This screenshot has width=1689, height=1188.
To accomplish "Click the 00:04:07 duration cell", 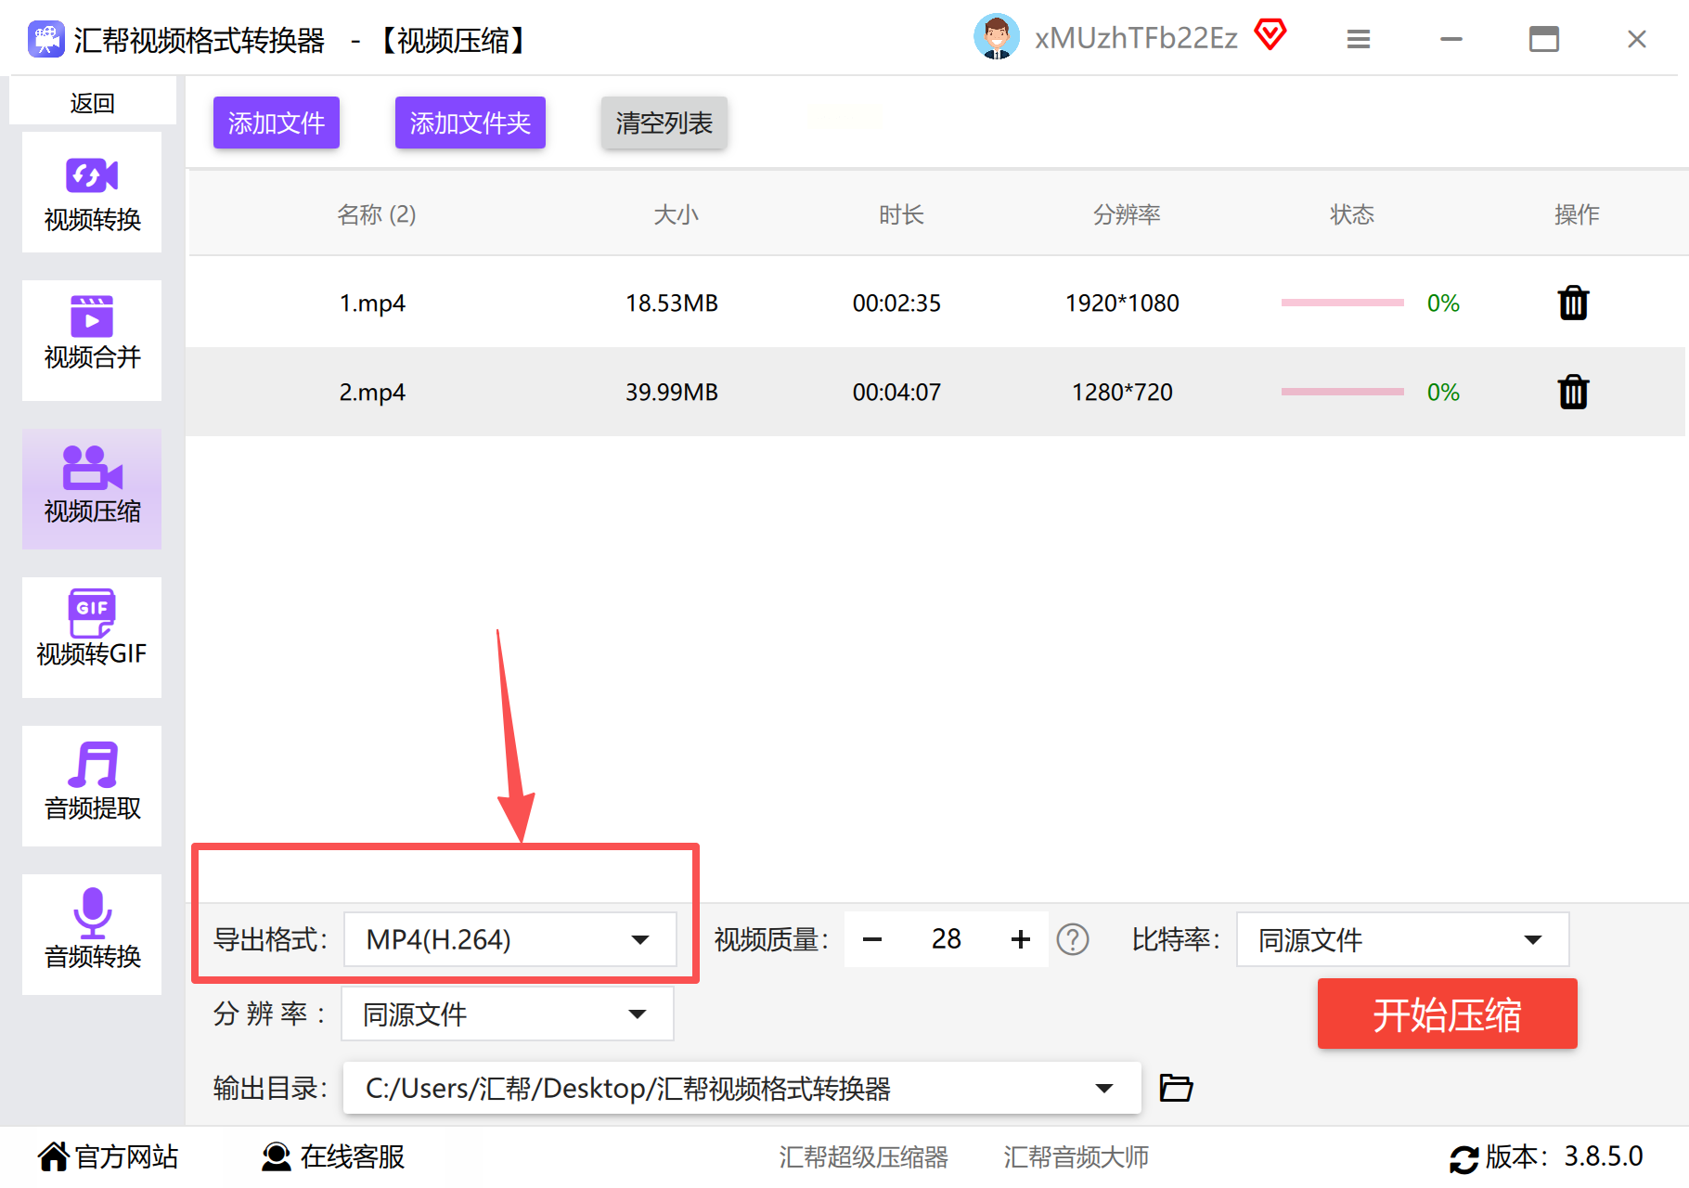I will (896, 393).
